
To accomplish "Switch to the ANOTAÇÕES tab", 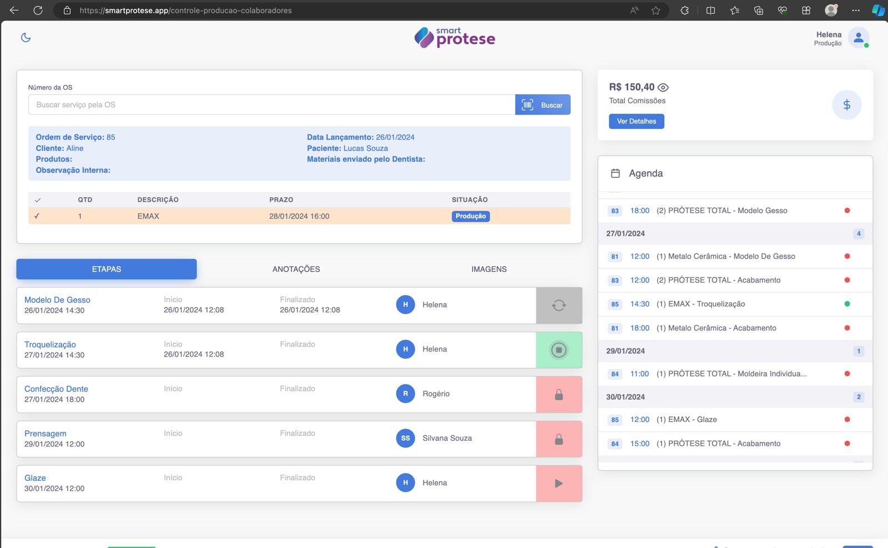I will click(296, 269).
